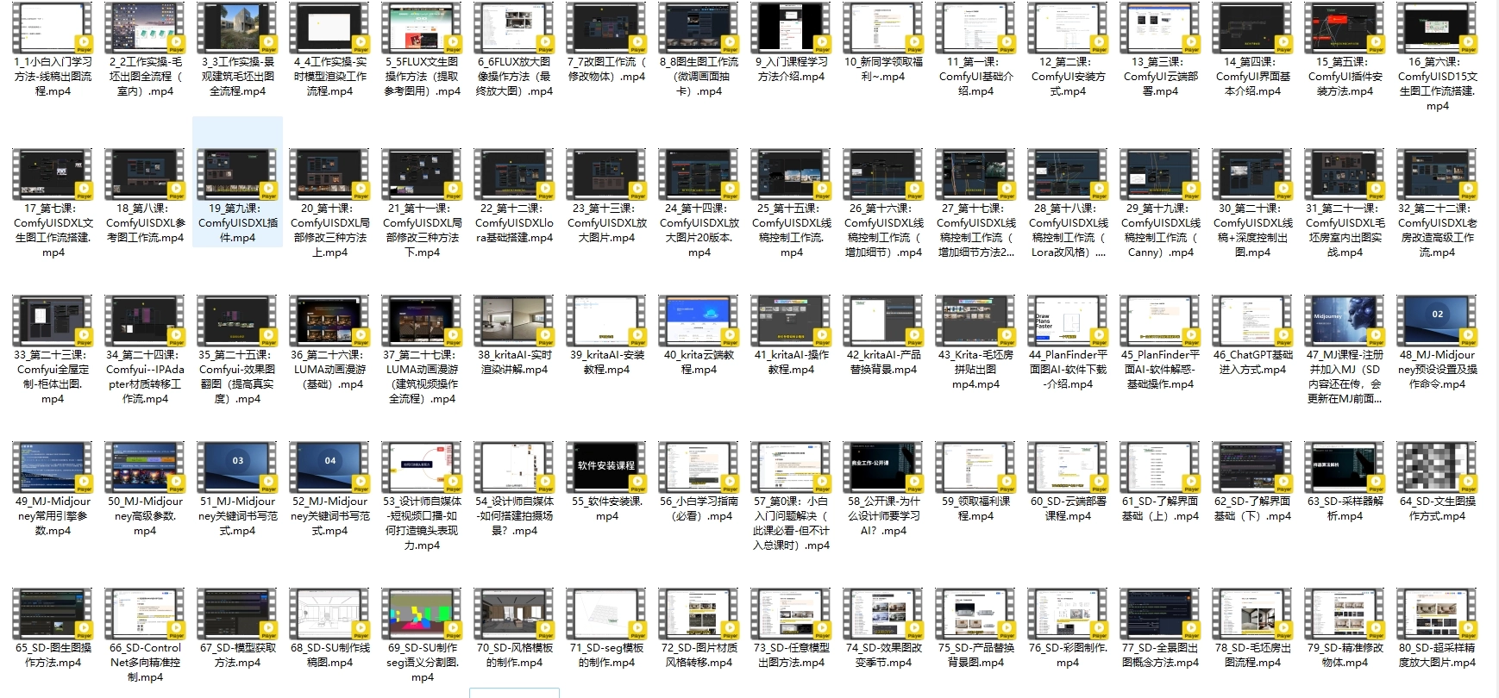This screenshot has width=1499, height=698.
Task: Select the 43_Krita-毛坯房拼贴出图 video icon
Action: [x=975, y=321]
